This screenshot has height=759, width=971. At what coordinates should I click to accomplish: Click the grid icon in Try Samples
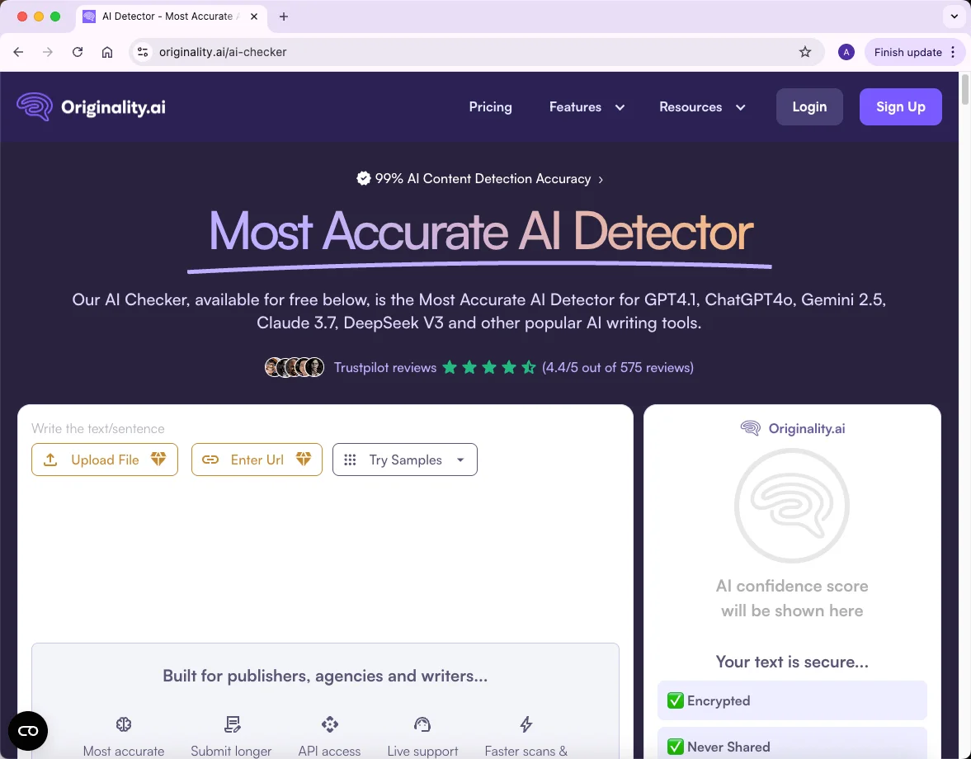[x=350, y=460]
